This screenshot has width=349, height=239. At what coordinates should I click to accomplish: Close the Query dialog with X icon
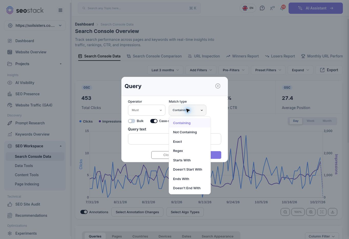[x=218, y=86]
